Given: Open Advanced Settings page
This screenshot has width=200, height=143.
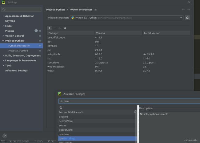Looking at the screenshot, I should coord(16,70).
